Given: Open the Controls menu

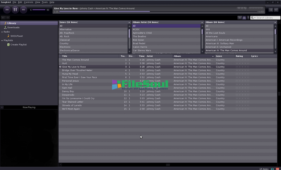Looking at the screenshot, I should click(x=28, y=2).
